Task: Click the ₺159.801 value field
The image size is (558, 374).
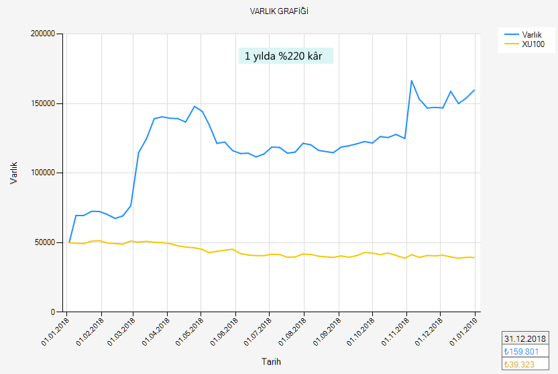Action: (x=525, y=350)
